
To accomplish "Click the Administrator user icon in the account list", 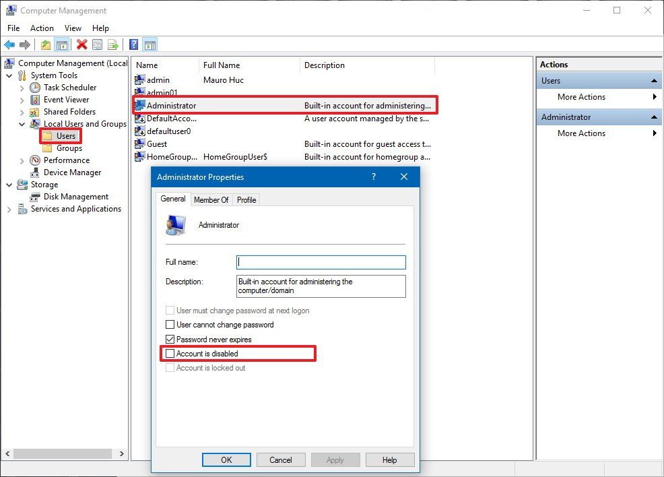I will [140, 105].
